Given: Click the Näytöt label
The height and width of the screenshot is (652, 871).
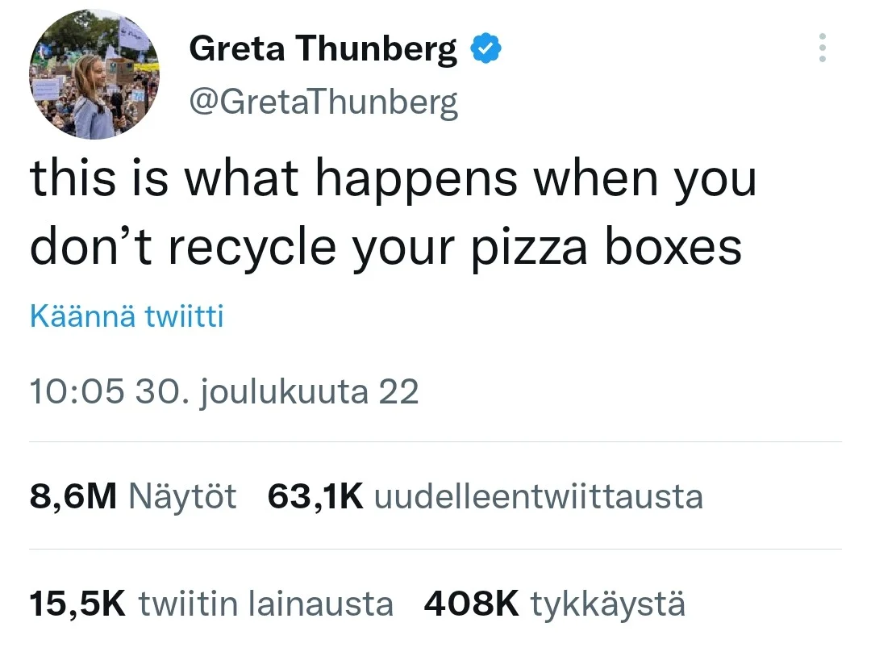Looking at the screenshot, I should [x=183, y=496].
